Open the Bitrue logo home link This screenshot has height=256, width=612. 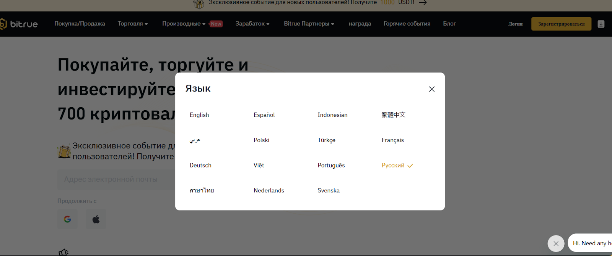(19, 24)
